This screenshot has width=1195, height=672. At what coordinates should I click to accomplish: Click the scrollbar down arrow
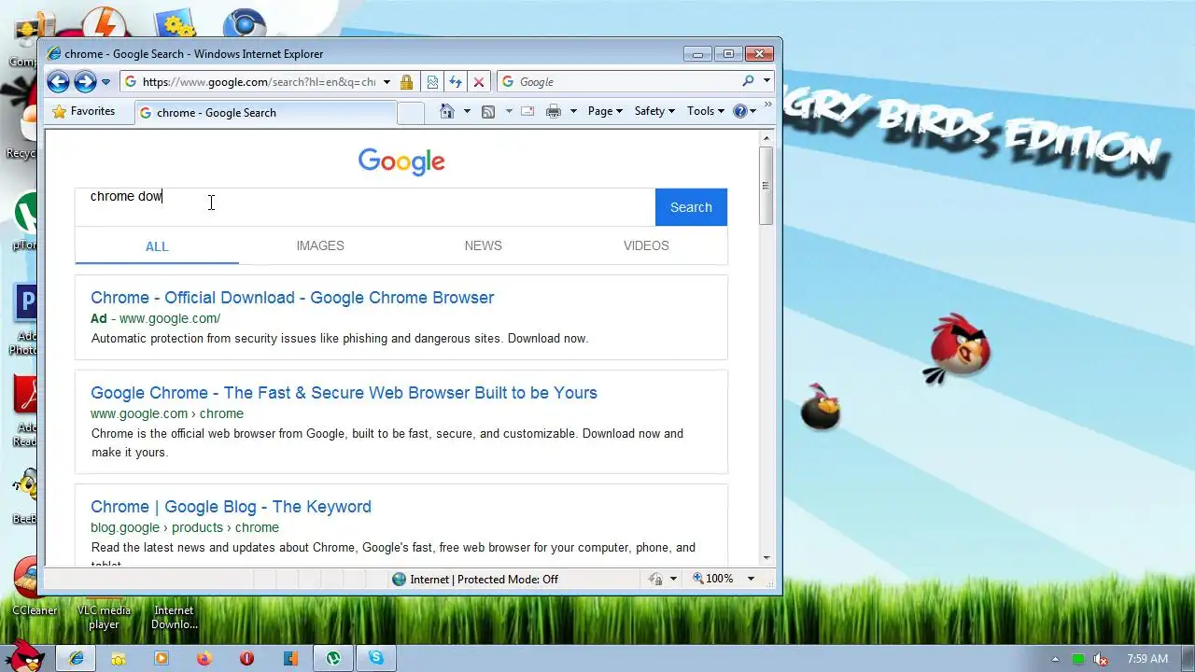766,557
